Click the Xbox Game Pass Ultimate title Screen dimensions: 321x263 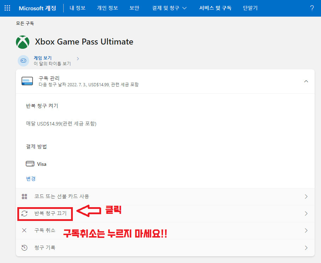84,42
